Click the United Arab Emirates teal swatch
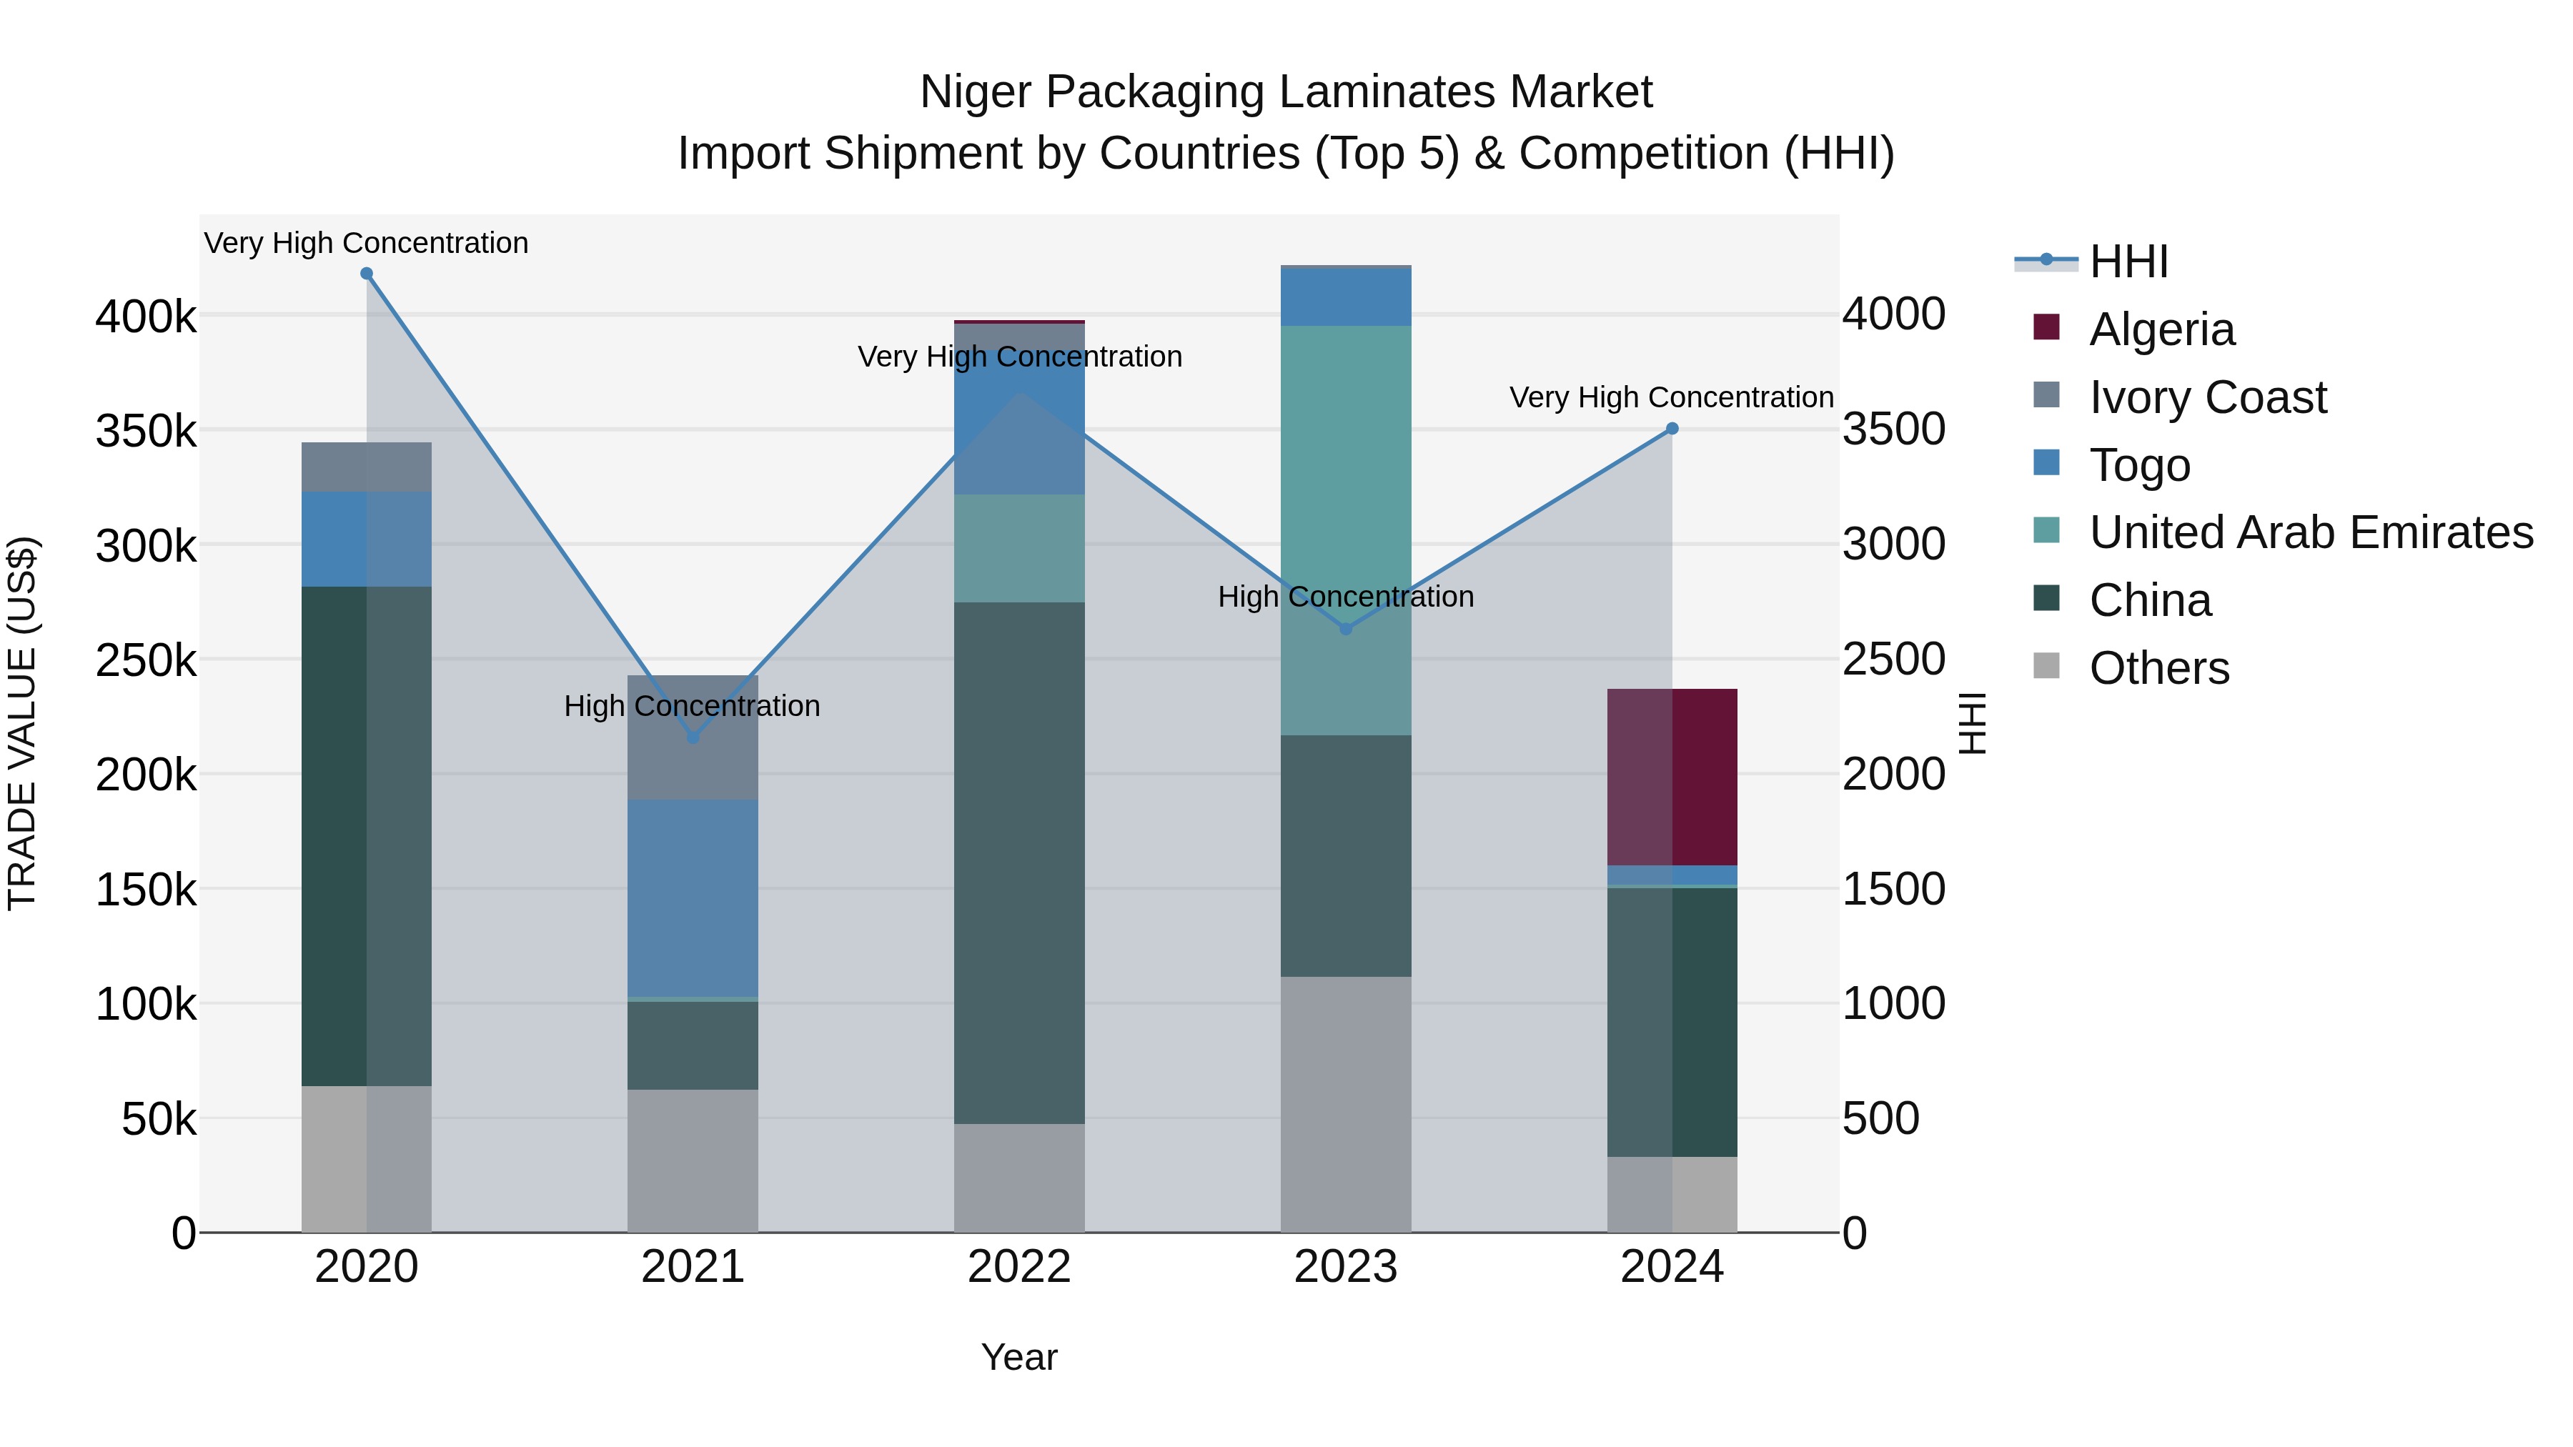This screenshot has height=1447, width=2573. tap(2046, 530)
